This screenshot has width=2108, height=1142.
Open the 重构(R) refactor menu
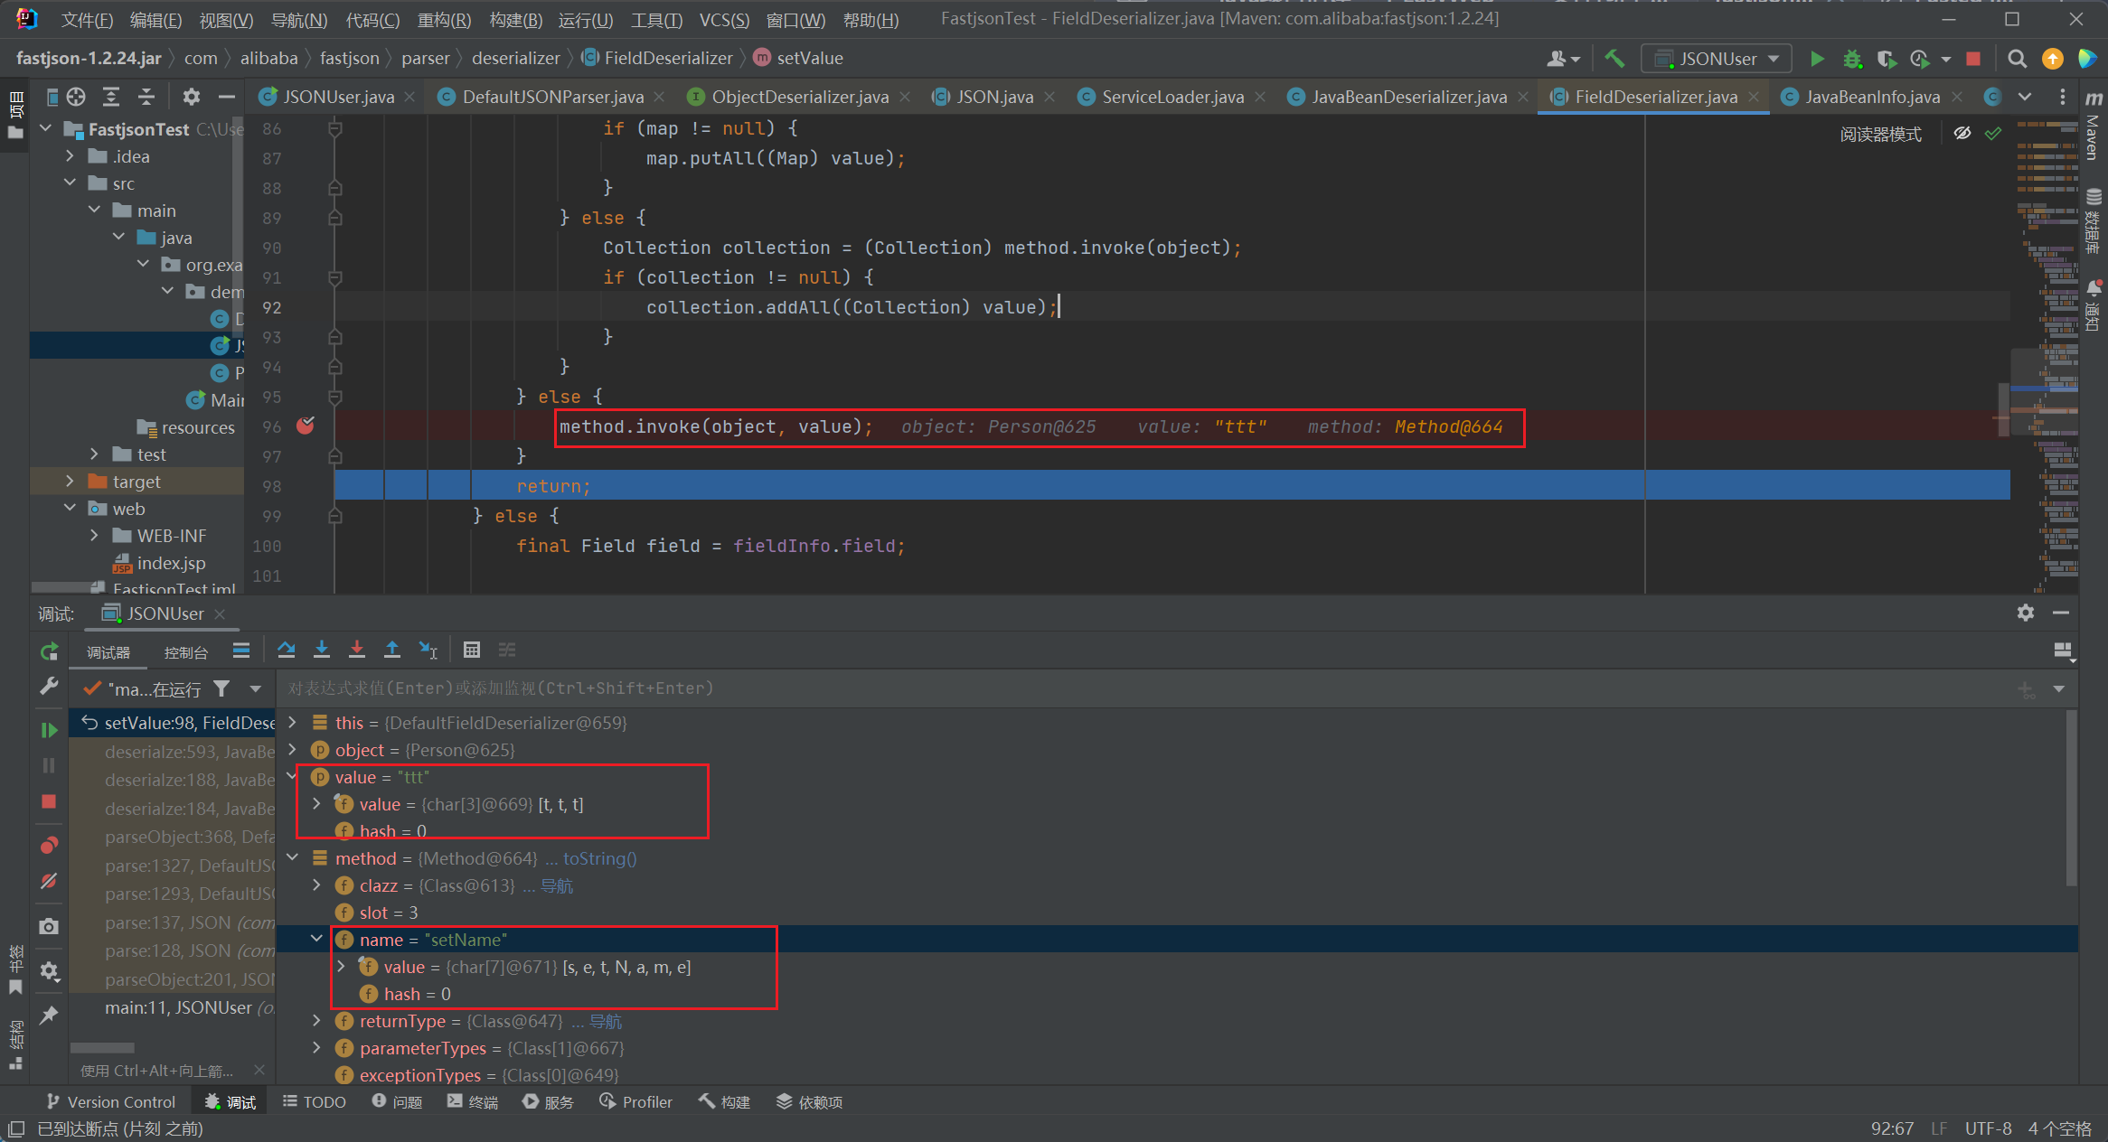click(x=444, y=20)
